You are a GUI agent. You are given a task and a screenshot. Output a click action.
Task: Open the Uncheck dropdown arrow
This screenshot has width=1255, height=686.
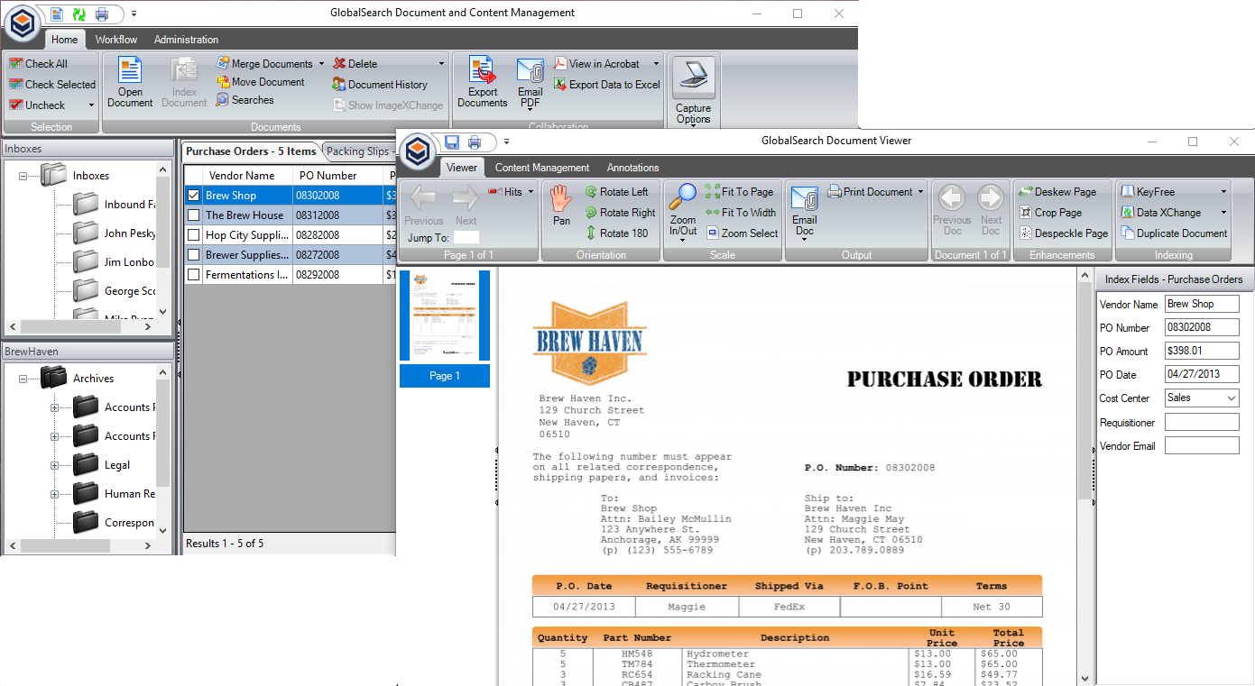pos(91,105)
